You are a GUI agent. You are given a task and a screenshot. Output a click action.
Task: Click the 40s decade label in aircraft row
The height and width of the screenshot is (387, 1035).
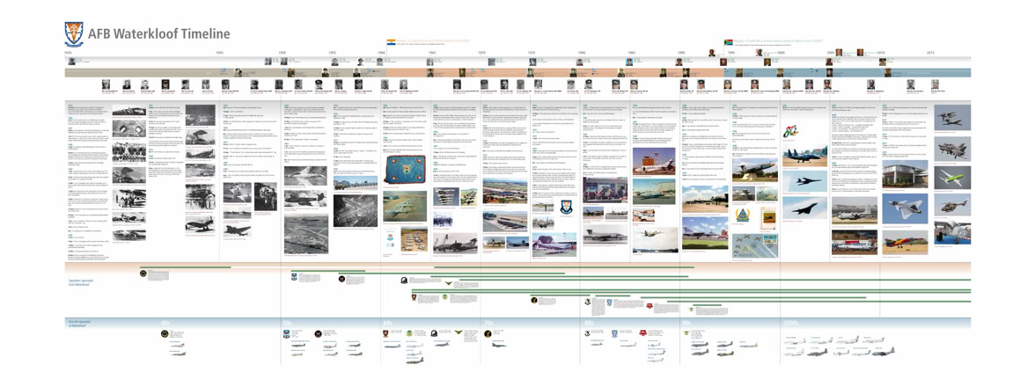click(165, 323)
